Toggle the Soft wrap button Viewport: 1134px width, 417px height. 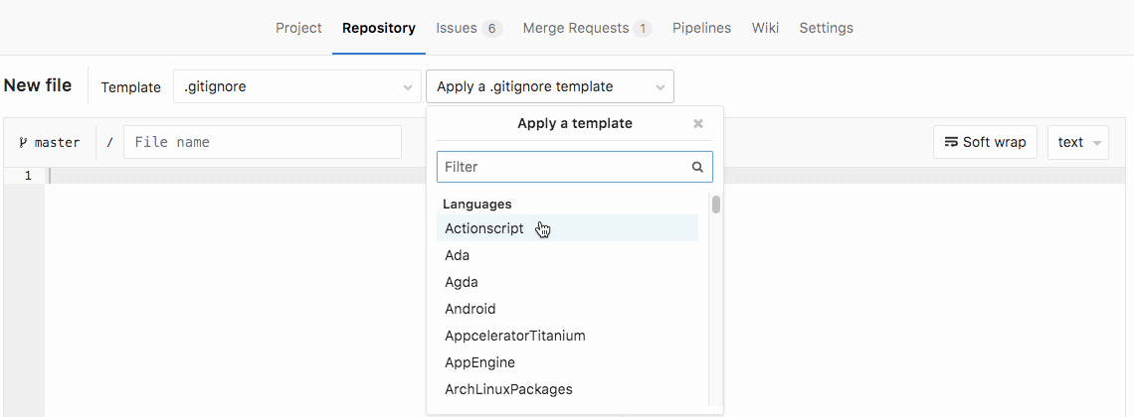(985, 142)
